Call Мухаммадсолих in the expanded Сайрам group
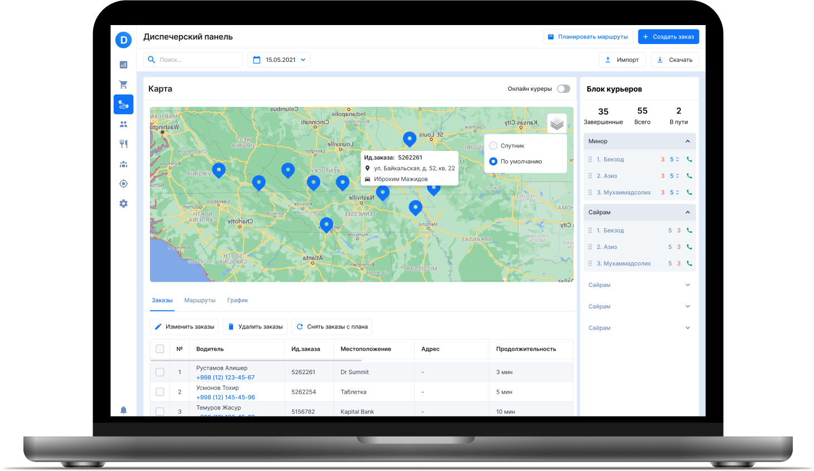The width and height of the screenshot is (814, 471). point(689,264)
